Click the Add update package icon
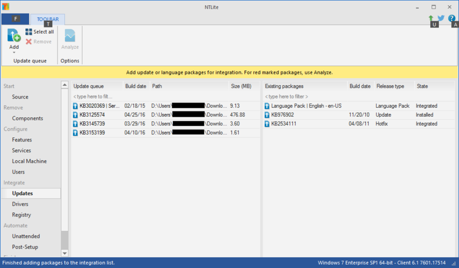 pyautogui.click(x=14, y=36)
